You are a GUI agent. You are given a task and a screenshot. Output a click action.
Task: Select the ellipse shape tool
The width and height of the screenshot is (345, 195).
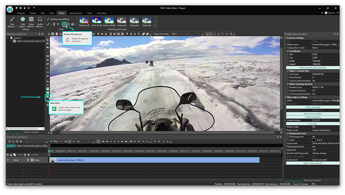(48, 60)
